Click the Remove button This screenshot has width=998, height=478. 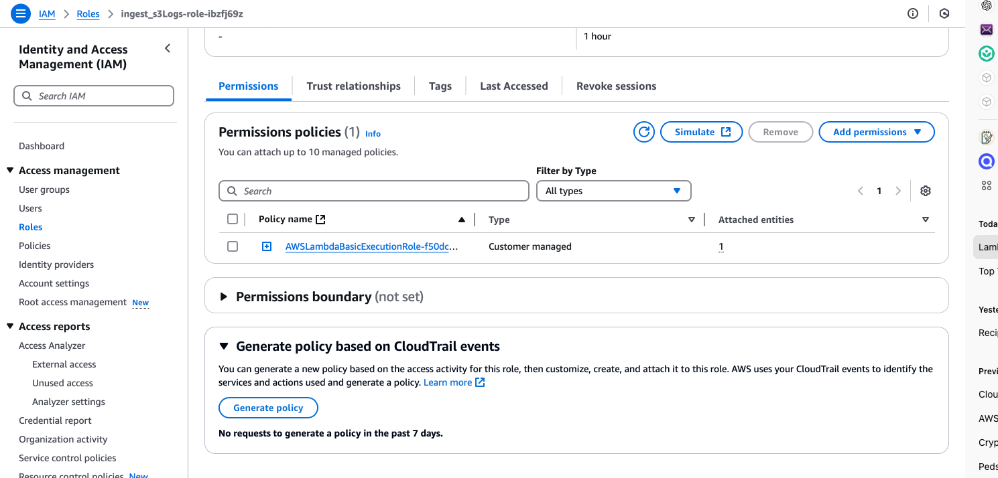(x=781, y=132)
